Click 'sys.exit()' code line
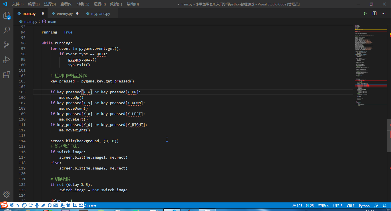This screenshot has height=211, width=391. point(79,65)
